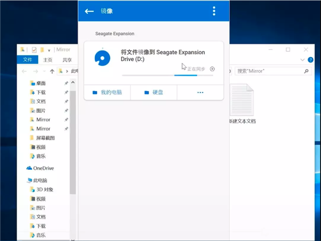Open quick access toolbar dropdown arrow
Screen dimensions: 321x241
coord(49,50)
